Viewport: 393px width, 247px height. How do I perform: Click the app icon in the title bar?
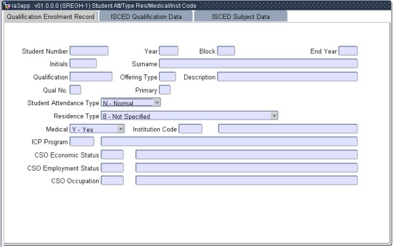[7, 5]
